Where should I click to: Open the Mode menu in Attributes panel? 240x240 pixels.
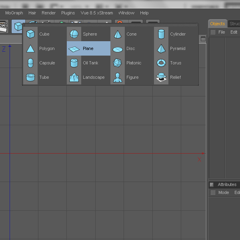coord(224,192)
